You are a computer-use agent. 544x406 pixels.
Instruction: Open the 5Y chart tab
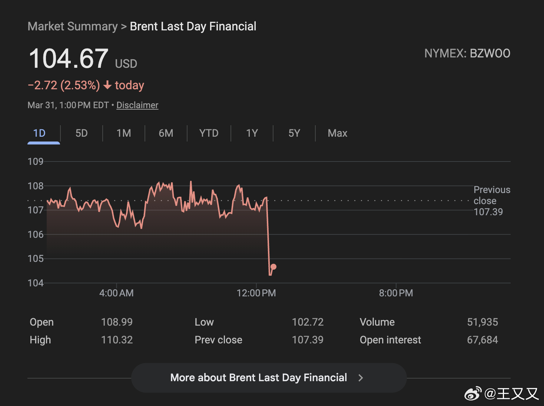pyautogui.click(x=294, y=133)
